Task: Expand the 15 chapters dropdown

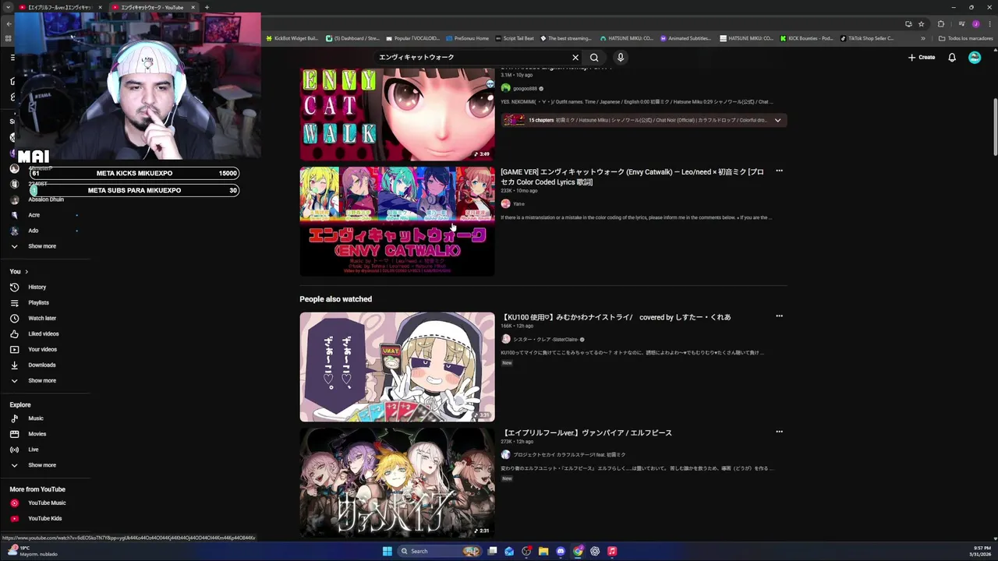Action: 777,120
